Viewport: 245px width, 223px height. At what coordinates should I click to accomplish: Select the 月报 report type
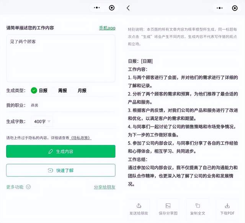(x=82, y=91)
